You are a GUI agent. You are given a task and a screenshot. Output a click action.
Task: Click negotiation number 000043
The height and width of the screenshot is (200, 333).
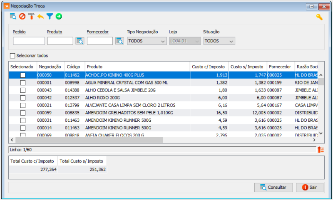(x=45, y=90)
